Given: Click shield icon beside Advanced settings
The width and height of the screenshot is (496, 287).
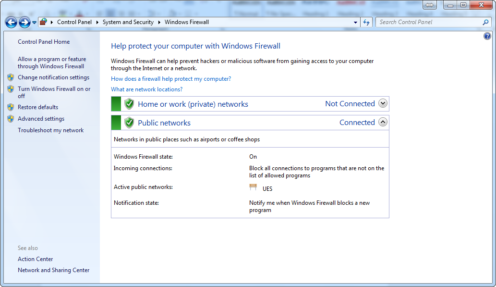Looking at the screenshot, I should [11, 119].
